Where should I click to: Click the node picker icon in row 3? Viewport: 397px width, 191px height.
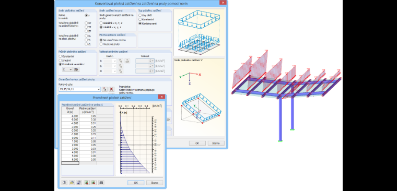tap(121, 71)
